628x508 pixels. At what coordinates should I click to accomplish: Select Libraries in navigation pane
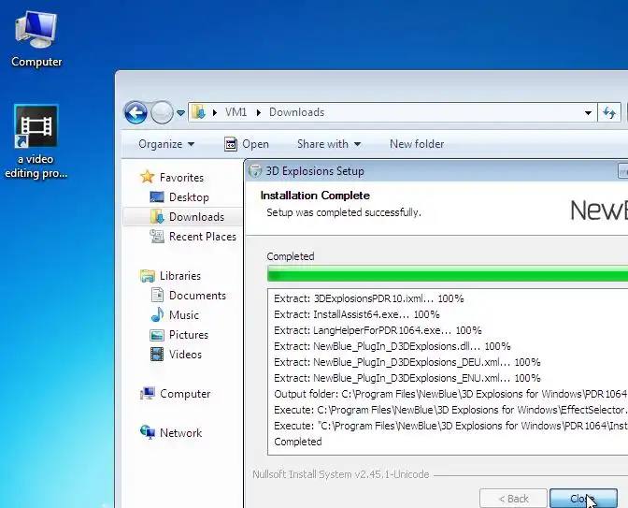click(x=179, y=276)
